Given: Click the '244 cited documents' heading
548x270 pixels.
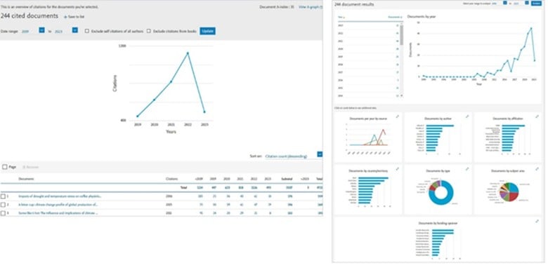Looking at the screenshot, I should tap(30, 16).
